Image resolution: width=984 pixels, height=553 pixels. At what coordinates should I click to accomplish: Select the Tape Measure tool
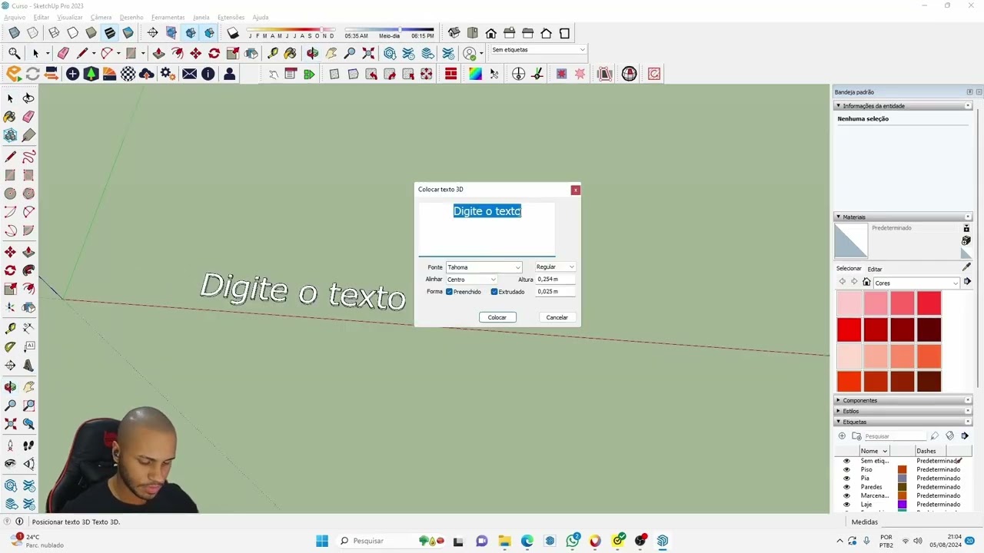(10, 328)
